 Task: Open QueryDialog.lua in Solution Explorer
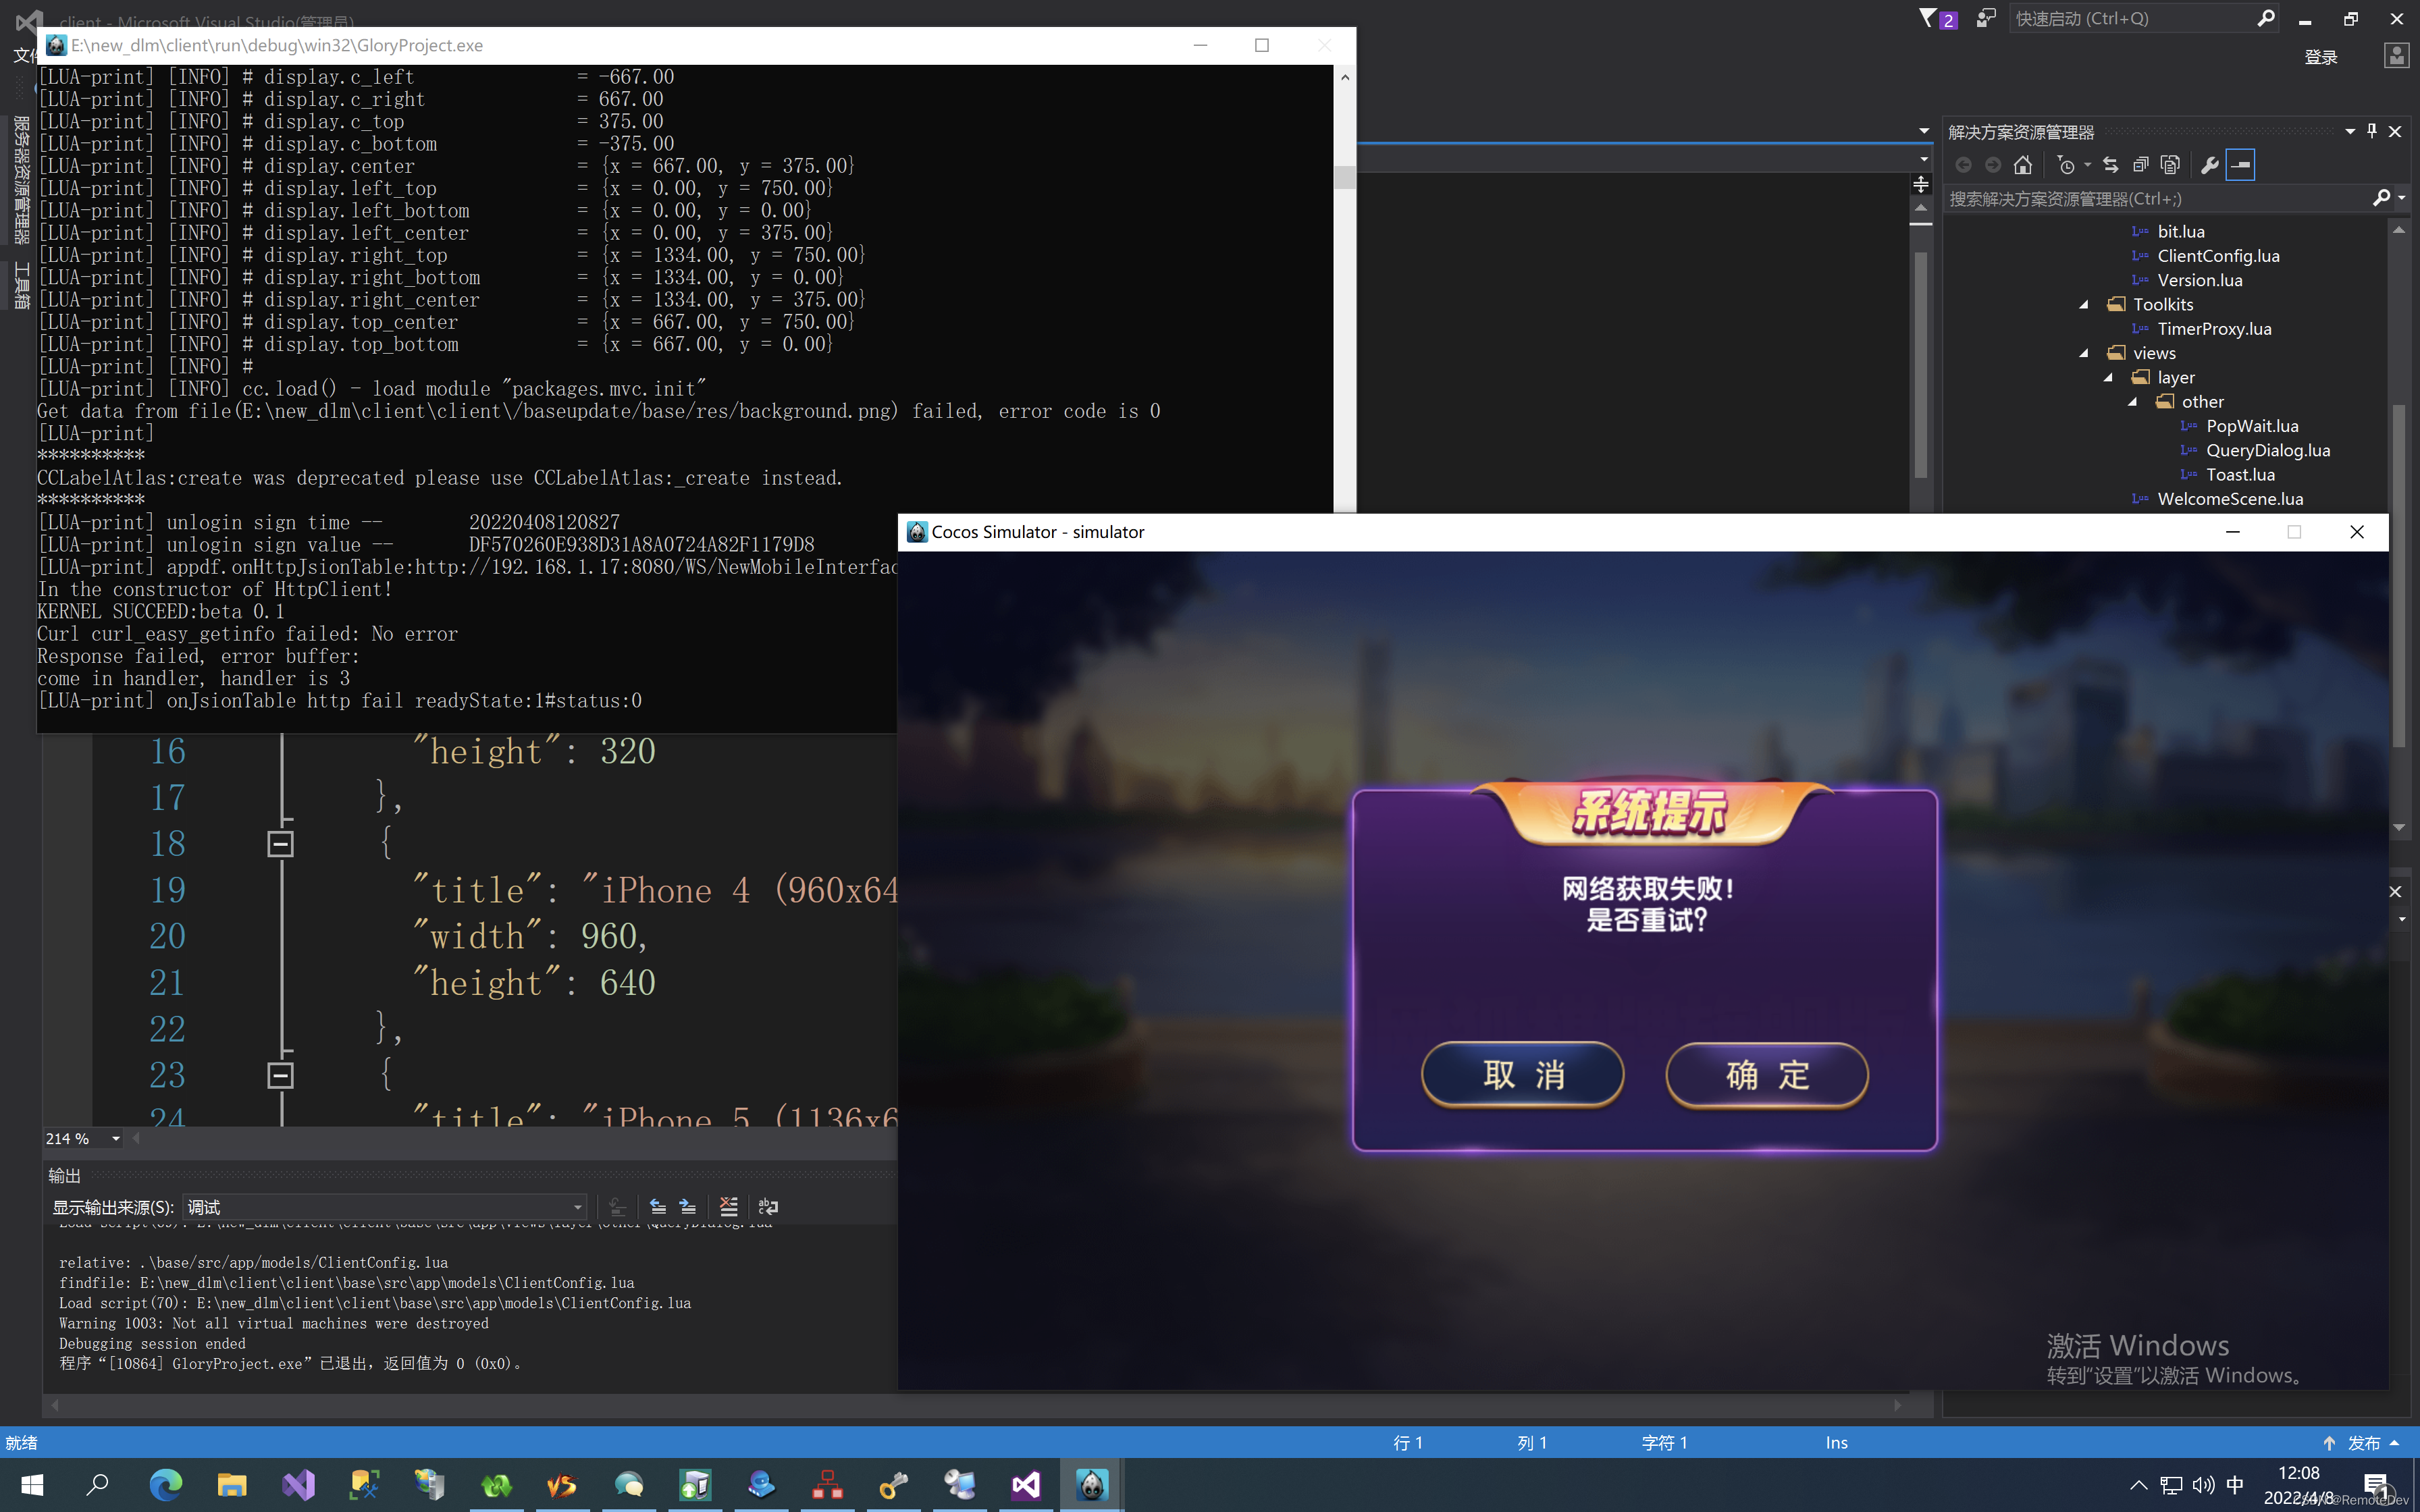2267,450
